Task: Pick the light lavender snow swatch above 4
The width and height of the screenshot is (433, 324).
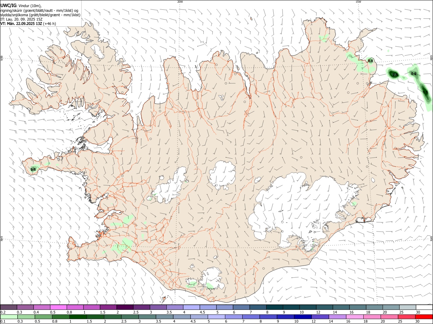Action: [191, 307]
